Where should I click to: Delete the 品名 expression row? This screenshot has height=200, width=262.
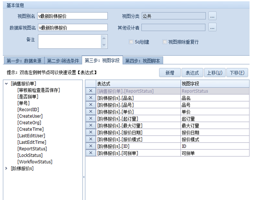click(x=91, y=98)
